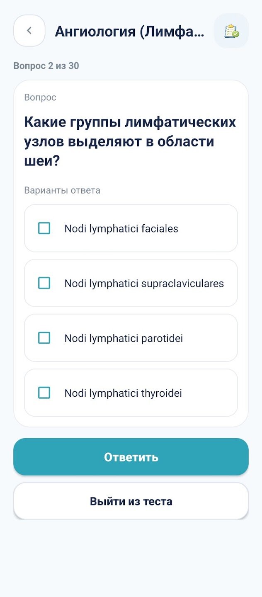Toggle the Nodi lymphatici parotidei checkbox
The height and width of the screenshot is (597, 262).
pos(44,338)
